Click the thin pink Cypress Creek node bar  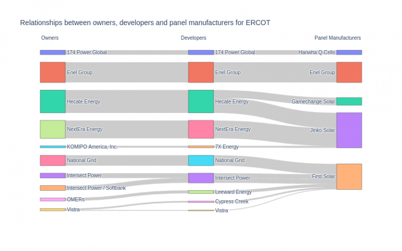pyautogui.click(x=201, y=202)
